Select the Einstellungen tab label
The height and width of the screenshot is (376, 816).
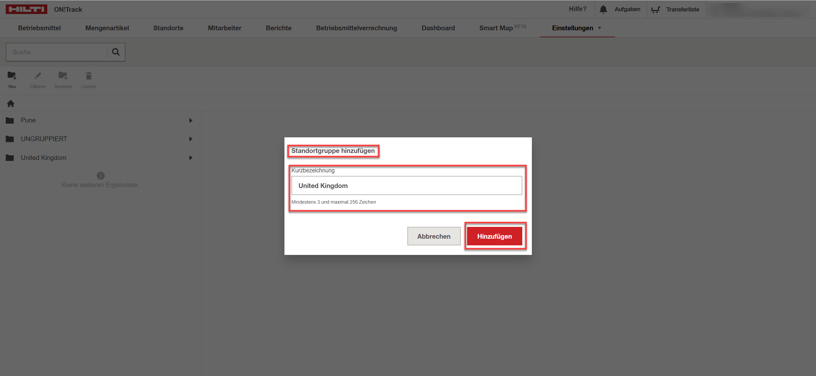(572, 28)
